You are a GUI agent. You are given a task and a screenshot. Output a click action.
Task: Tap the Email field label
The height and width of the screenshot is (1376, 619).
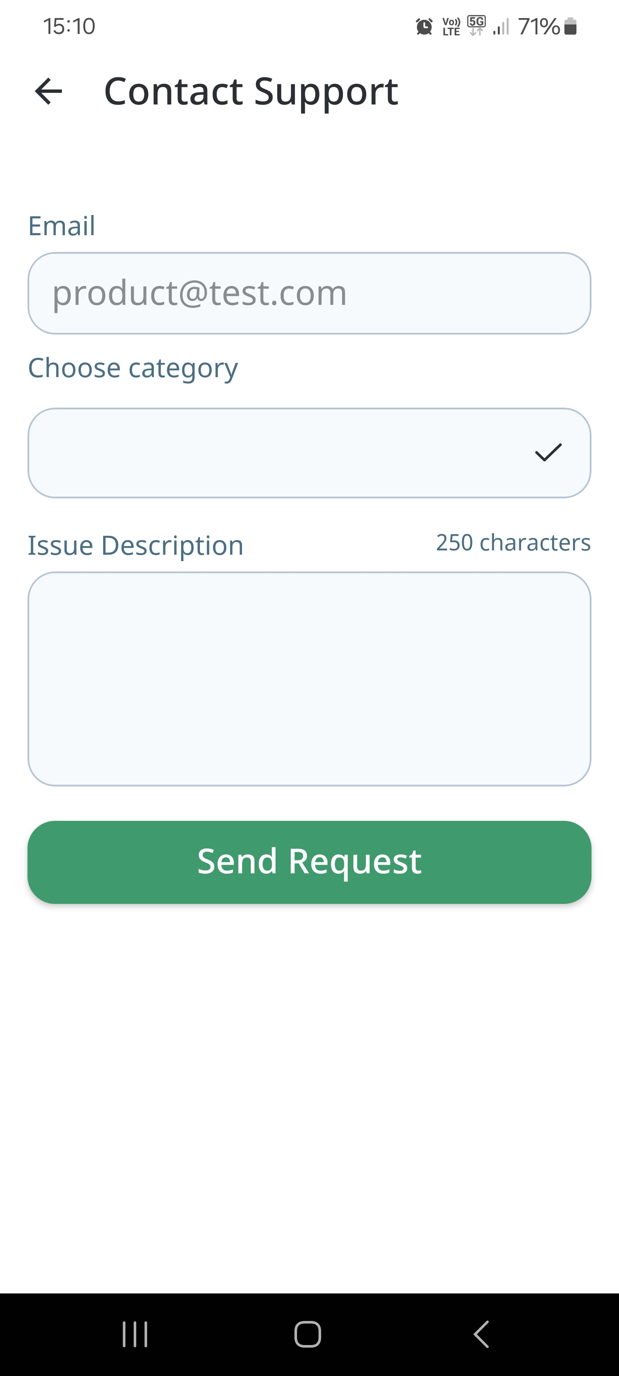[x=62, y=225]
